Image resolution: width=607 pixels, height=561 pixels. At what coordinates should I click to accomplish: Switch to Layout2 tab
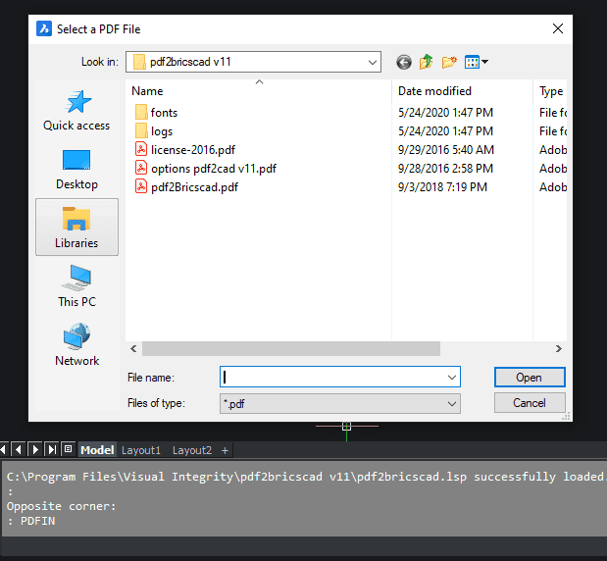click(x=192, y=450)
